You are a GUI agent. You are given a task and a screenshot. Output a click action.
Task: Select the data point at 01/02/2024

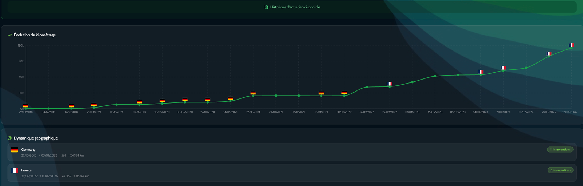[x=526, y=68]
